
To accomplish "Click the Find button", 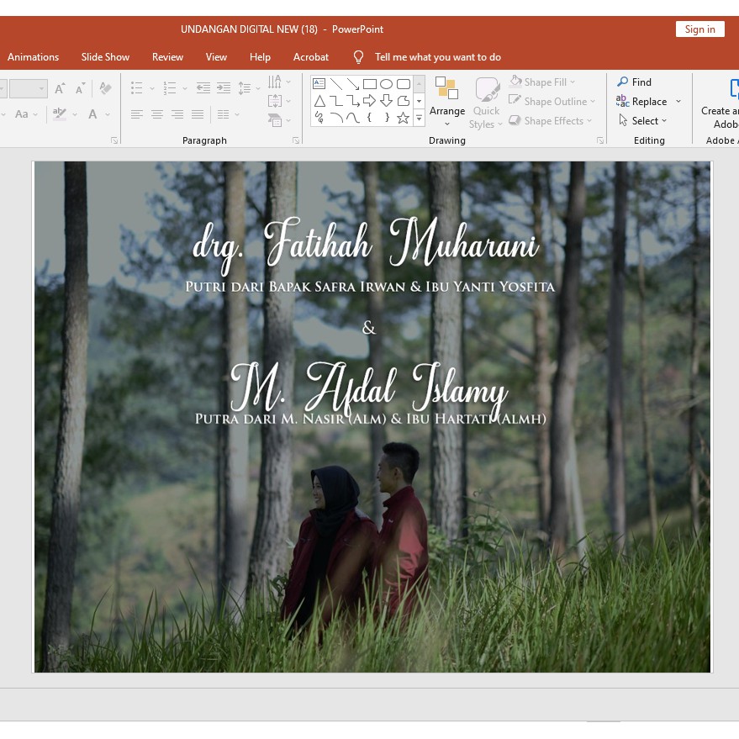I will point(635,82).
